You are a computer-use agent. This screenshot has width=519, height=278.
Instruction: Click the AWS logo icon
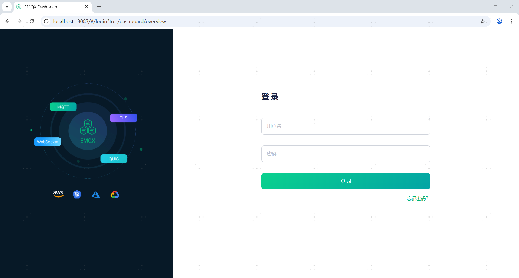(58, 194)
